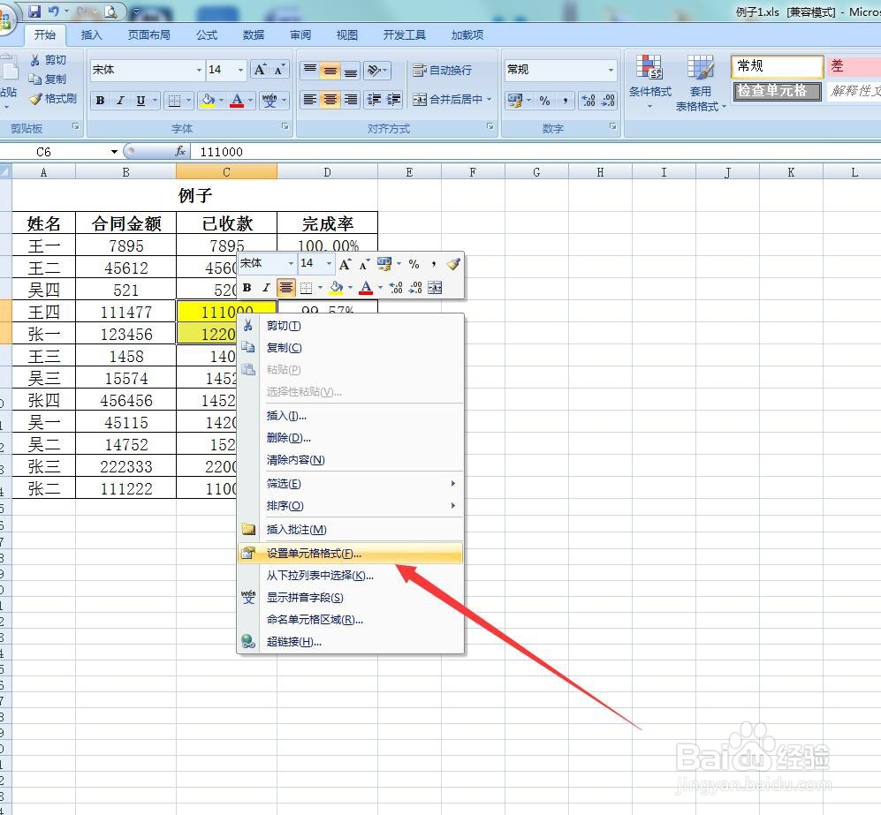Toggle Bold in the Font group

point(100,100)
